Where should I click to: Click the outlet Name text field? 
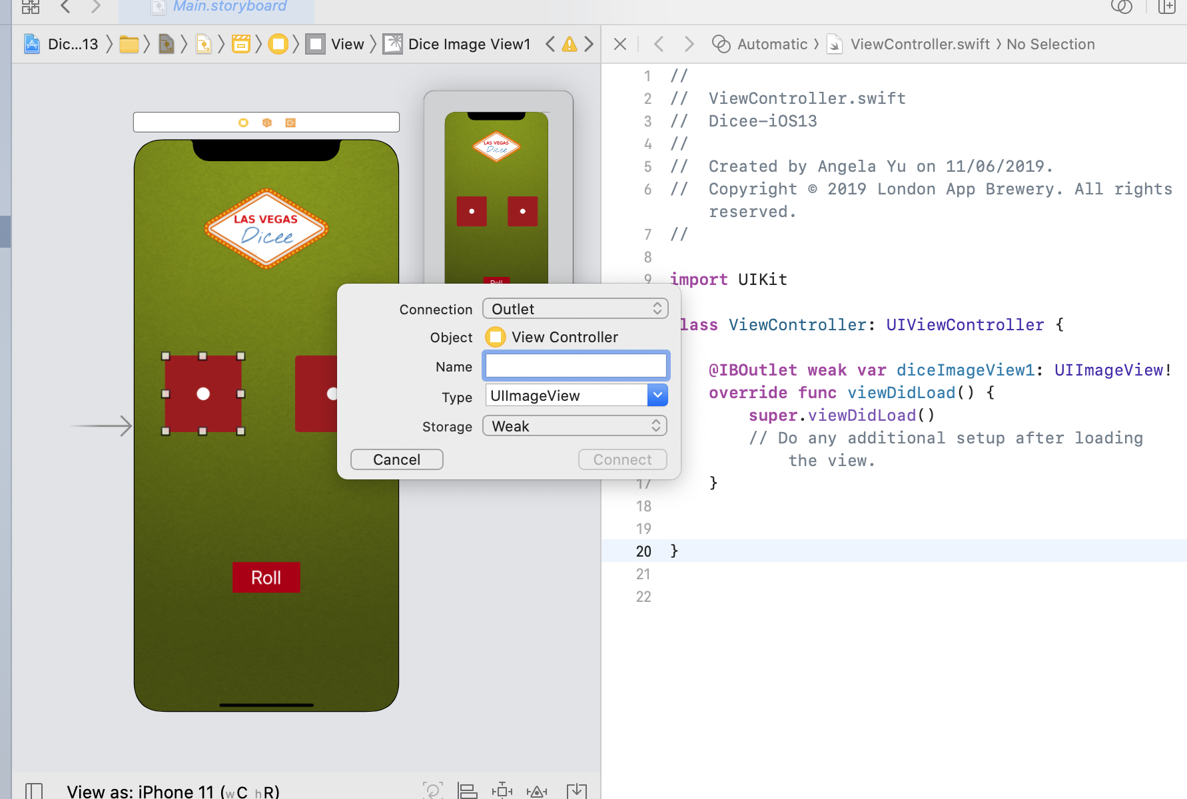[576, 366]
